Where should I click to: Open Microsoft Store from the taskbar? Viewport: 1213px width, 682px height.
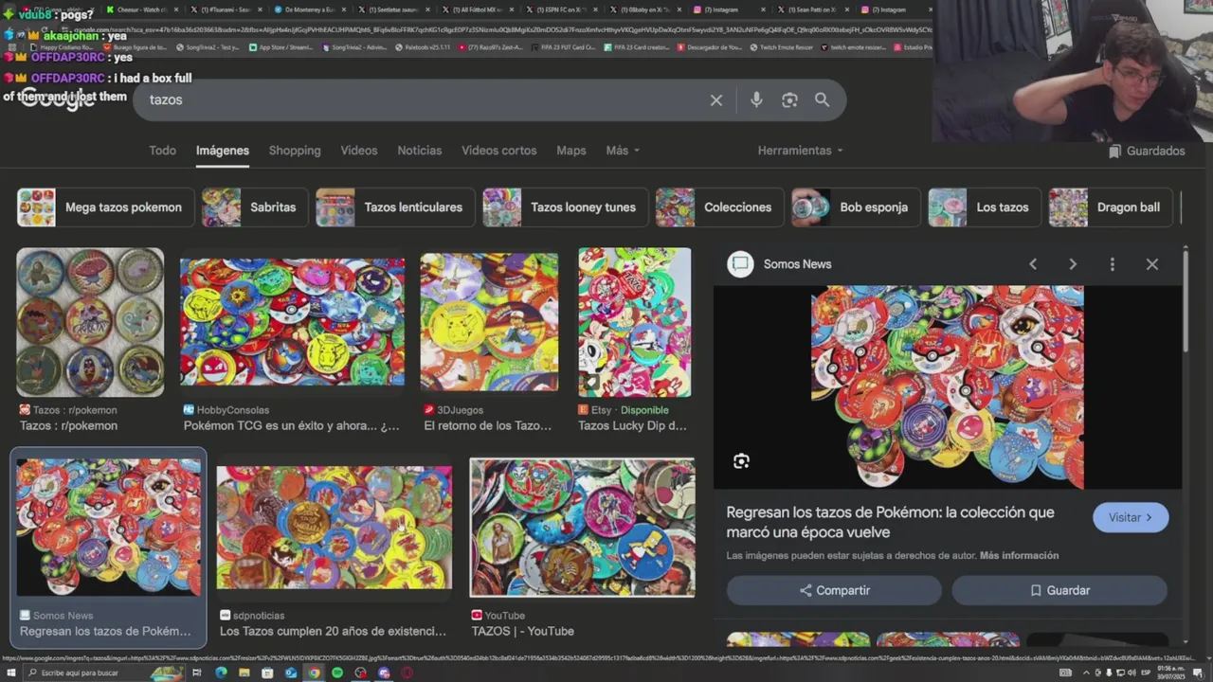pyautogui.click(x=267, y=673)
